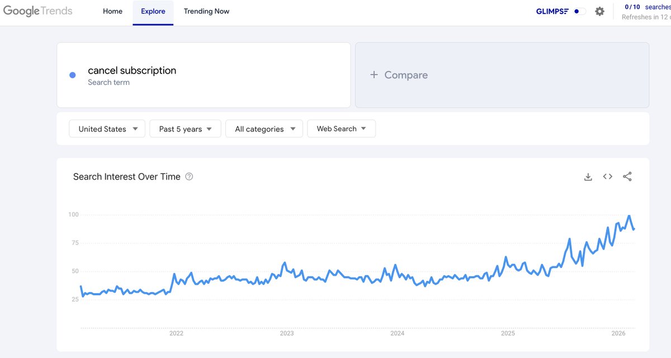
Task: Click the highest peak of the trend line
Action: (629, 216)
